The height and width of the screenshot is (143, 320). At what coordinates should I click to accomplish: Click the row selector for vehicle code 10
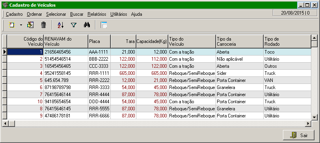pos(4,102)
